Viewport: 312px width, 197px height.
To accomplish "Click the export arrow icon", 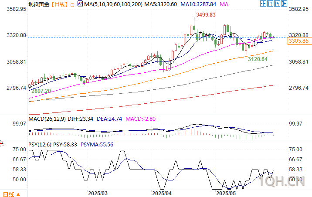I will (x=284, y=3).
